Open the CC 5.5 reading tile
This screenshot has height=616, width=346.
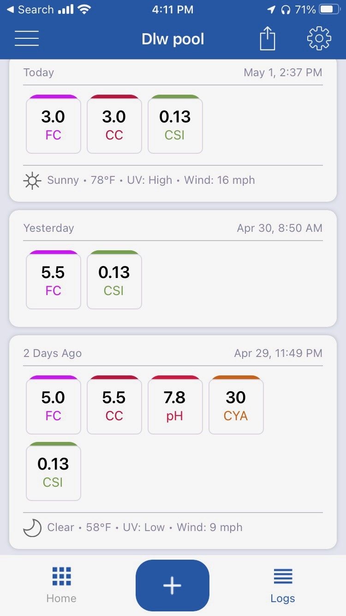pos(114,405)
